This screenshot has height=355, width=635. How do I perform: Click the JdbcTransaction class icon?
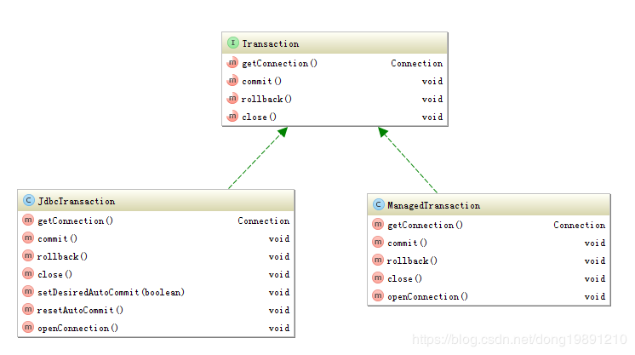[x=28, y=201]
